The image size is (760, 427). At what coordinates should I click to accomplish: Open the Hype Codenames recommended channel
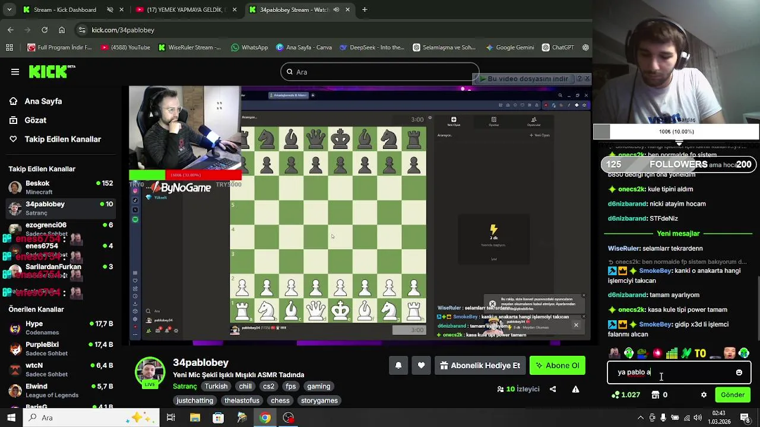point(59,328)
